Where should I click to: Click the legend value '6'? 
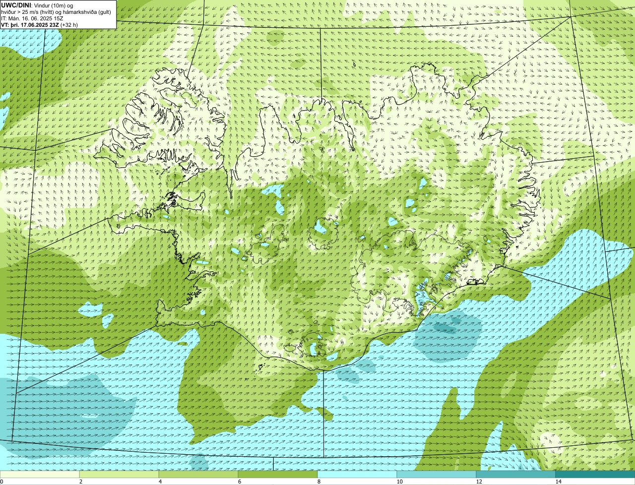tap(239, 482)
